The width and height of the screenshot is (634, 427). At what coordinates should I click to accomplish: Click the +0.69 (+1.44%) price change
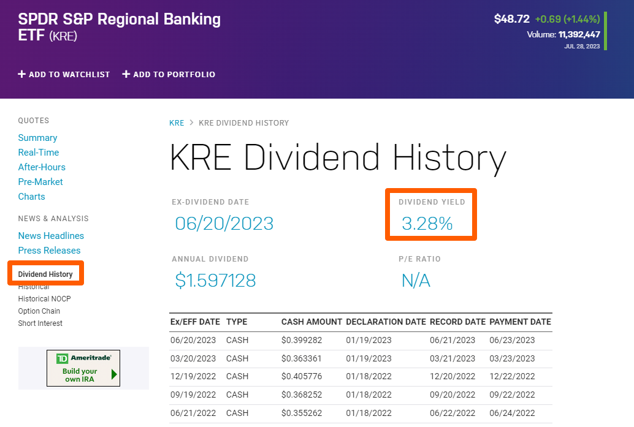point(568,19)
